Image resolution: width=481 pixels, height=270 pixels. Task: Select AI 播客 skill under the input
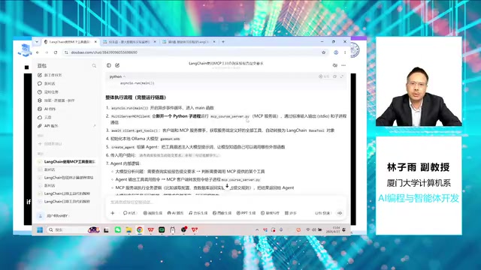[x=175, y=213]
